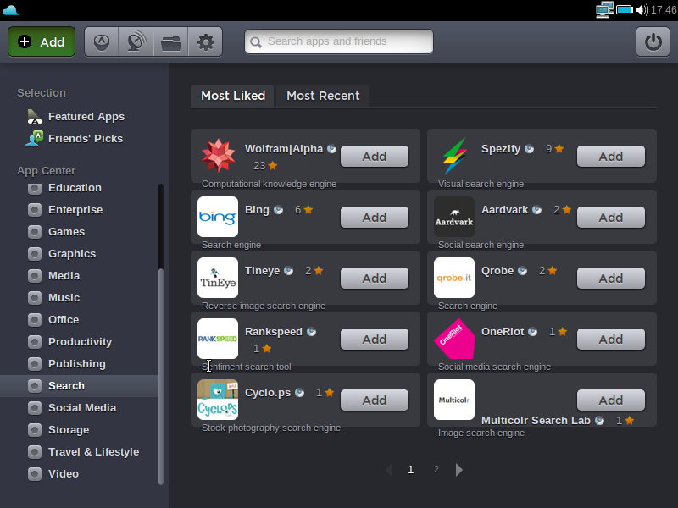
Task: Click the volume icon in system tray
Action: [x=642, y=10]
